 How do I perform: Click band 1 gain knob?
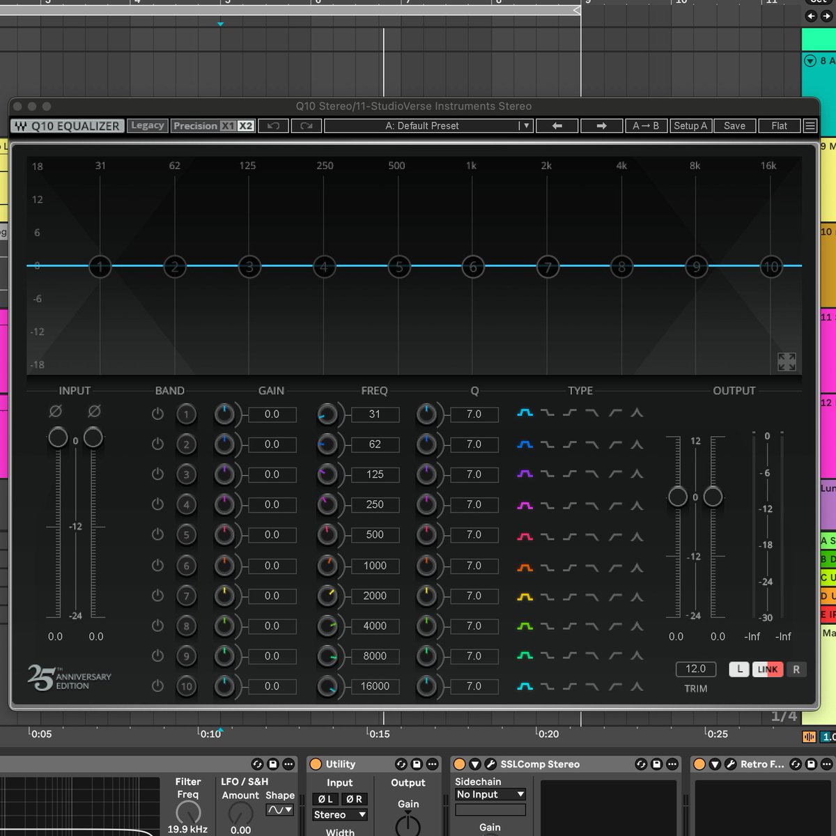[x=224, y=414]
